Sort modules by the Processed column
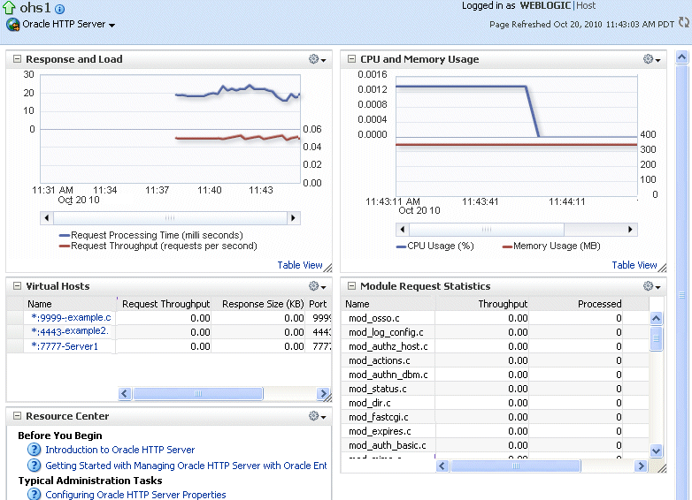This screenshot has width=692, height=500. coord(599,304)
